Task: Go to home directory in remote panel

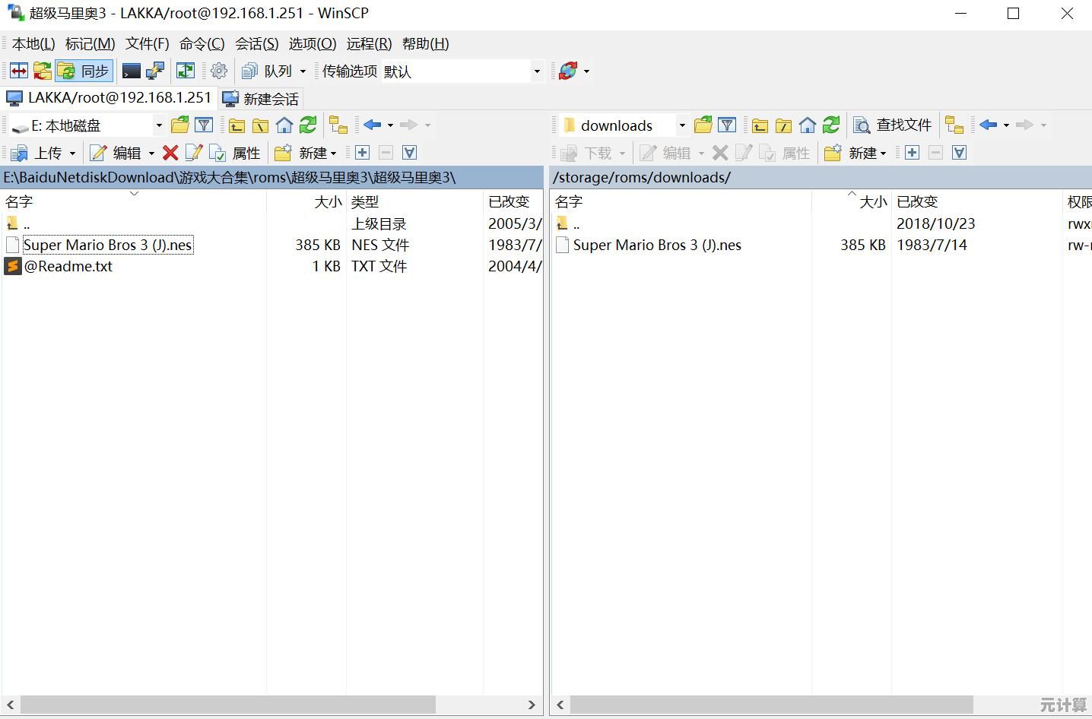Action: (808, 125)
